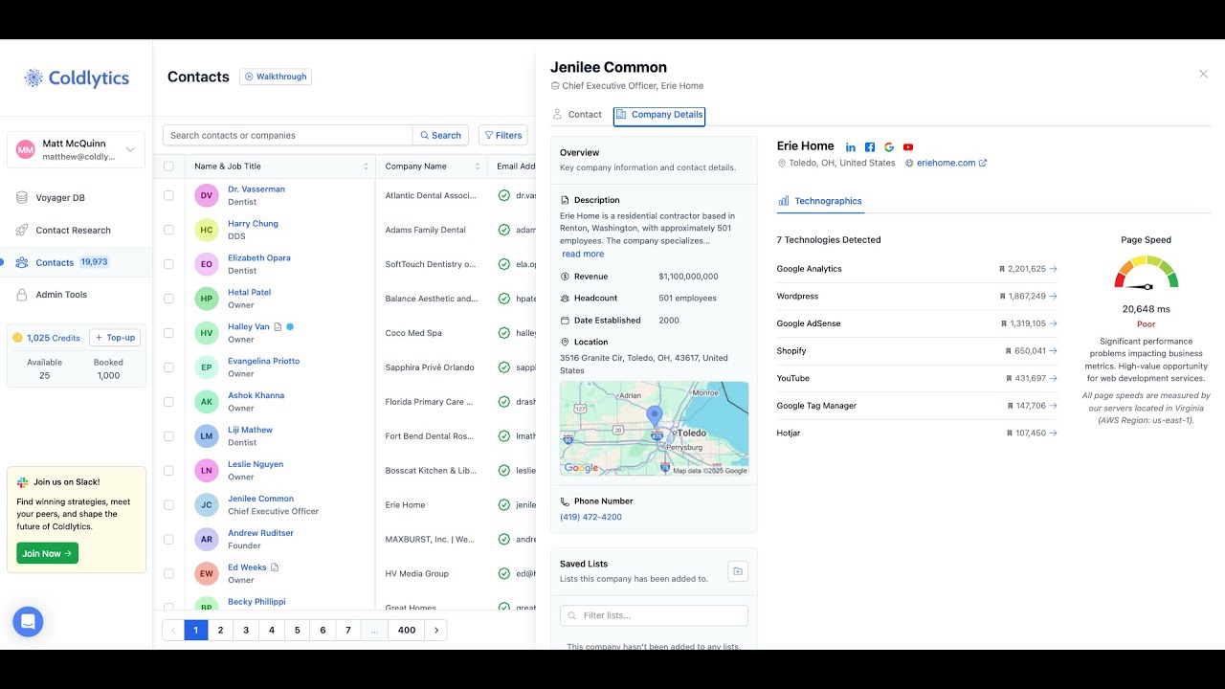Check the Halley Van row checkbox
This screenshot has width=1225, height=689.
coord(169,333)
